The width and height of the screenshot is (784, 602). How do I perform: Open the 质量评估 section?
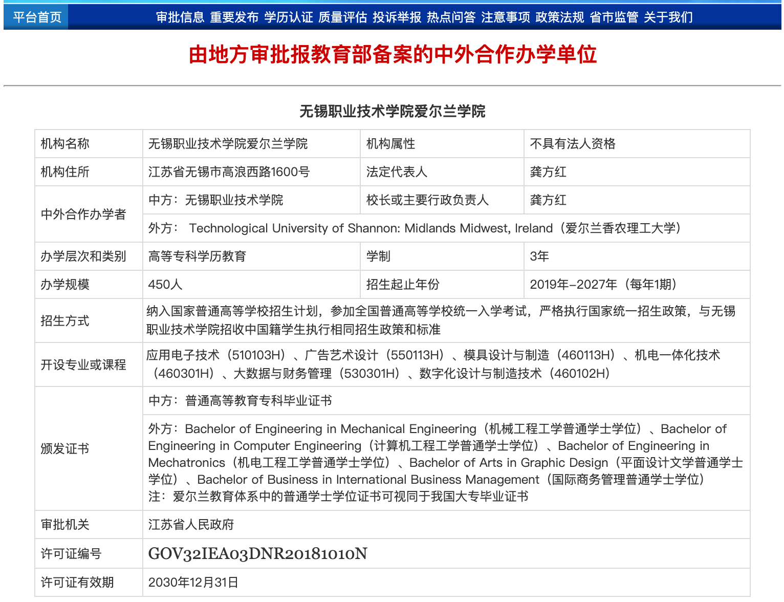point(343,17)
